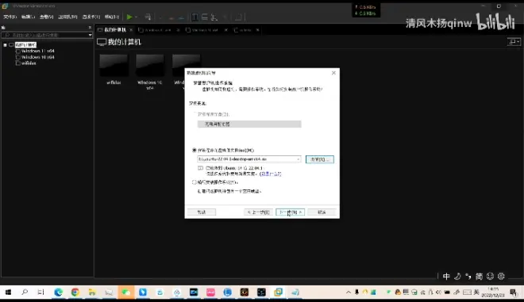Select the installer disc radio option
This screenshot has height=302, width=524.
tap(195, 114)
